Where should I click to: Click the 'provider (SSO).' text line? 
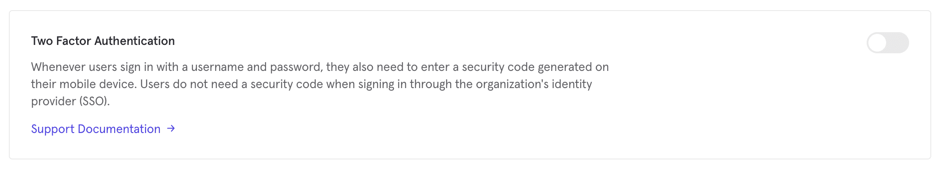pyautogui.click(x=70, y=101)
